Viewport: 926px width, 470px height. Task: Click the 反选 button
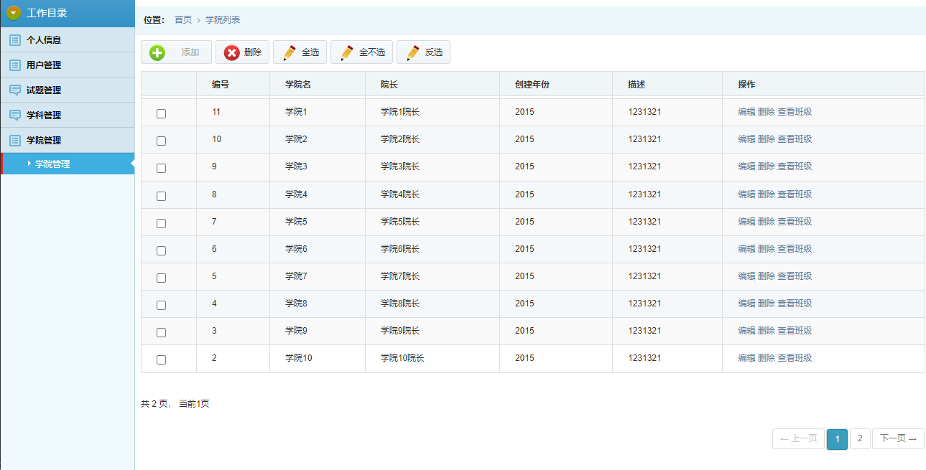coord(423,52)
